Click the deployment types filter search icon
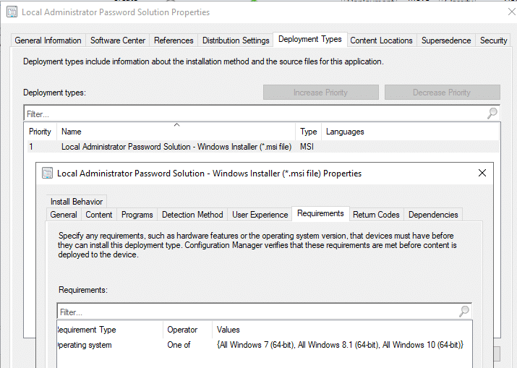Viewport: 517px width, 368px height. click(x=492, y=114)
